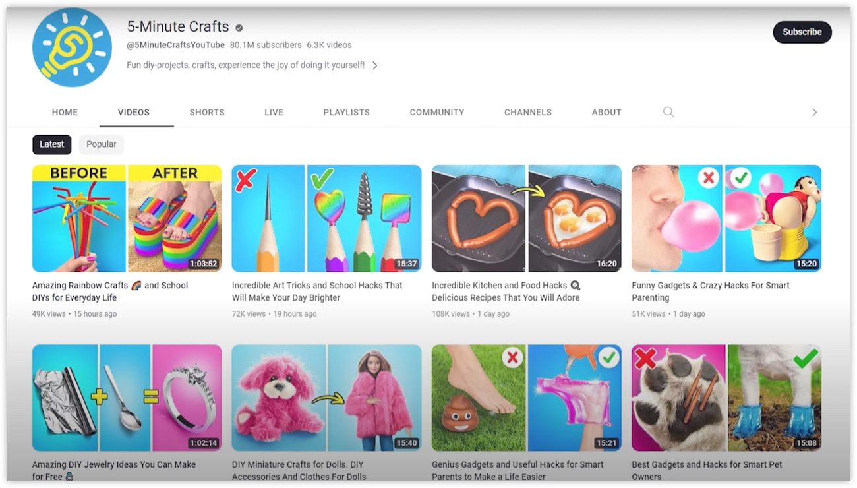View the COMMUNITY tab

[437, 112]
